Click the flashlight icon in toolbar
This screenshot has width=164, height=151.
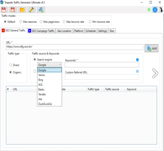pos(32,10)
